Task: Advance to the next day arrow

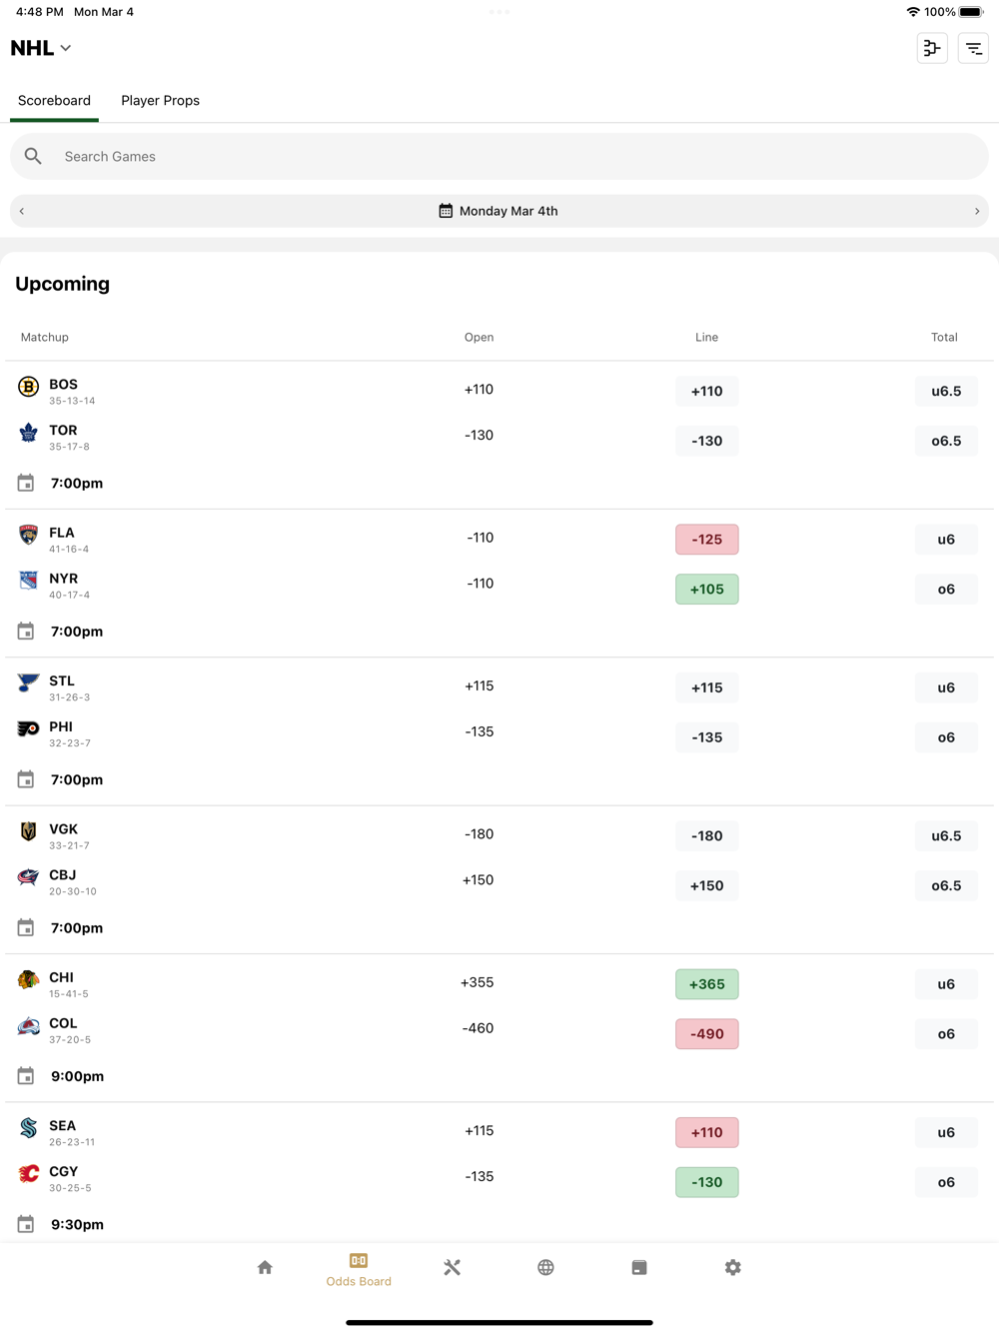Action: click(x=977, y=211)
